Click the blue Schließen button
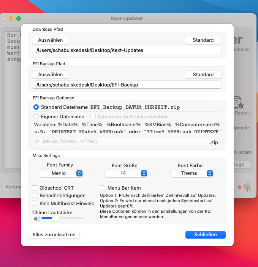 click(x=206, y=235)
